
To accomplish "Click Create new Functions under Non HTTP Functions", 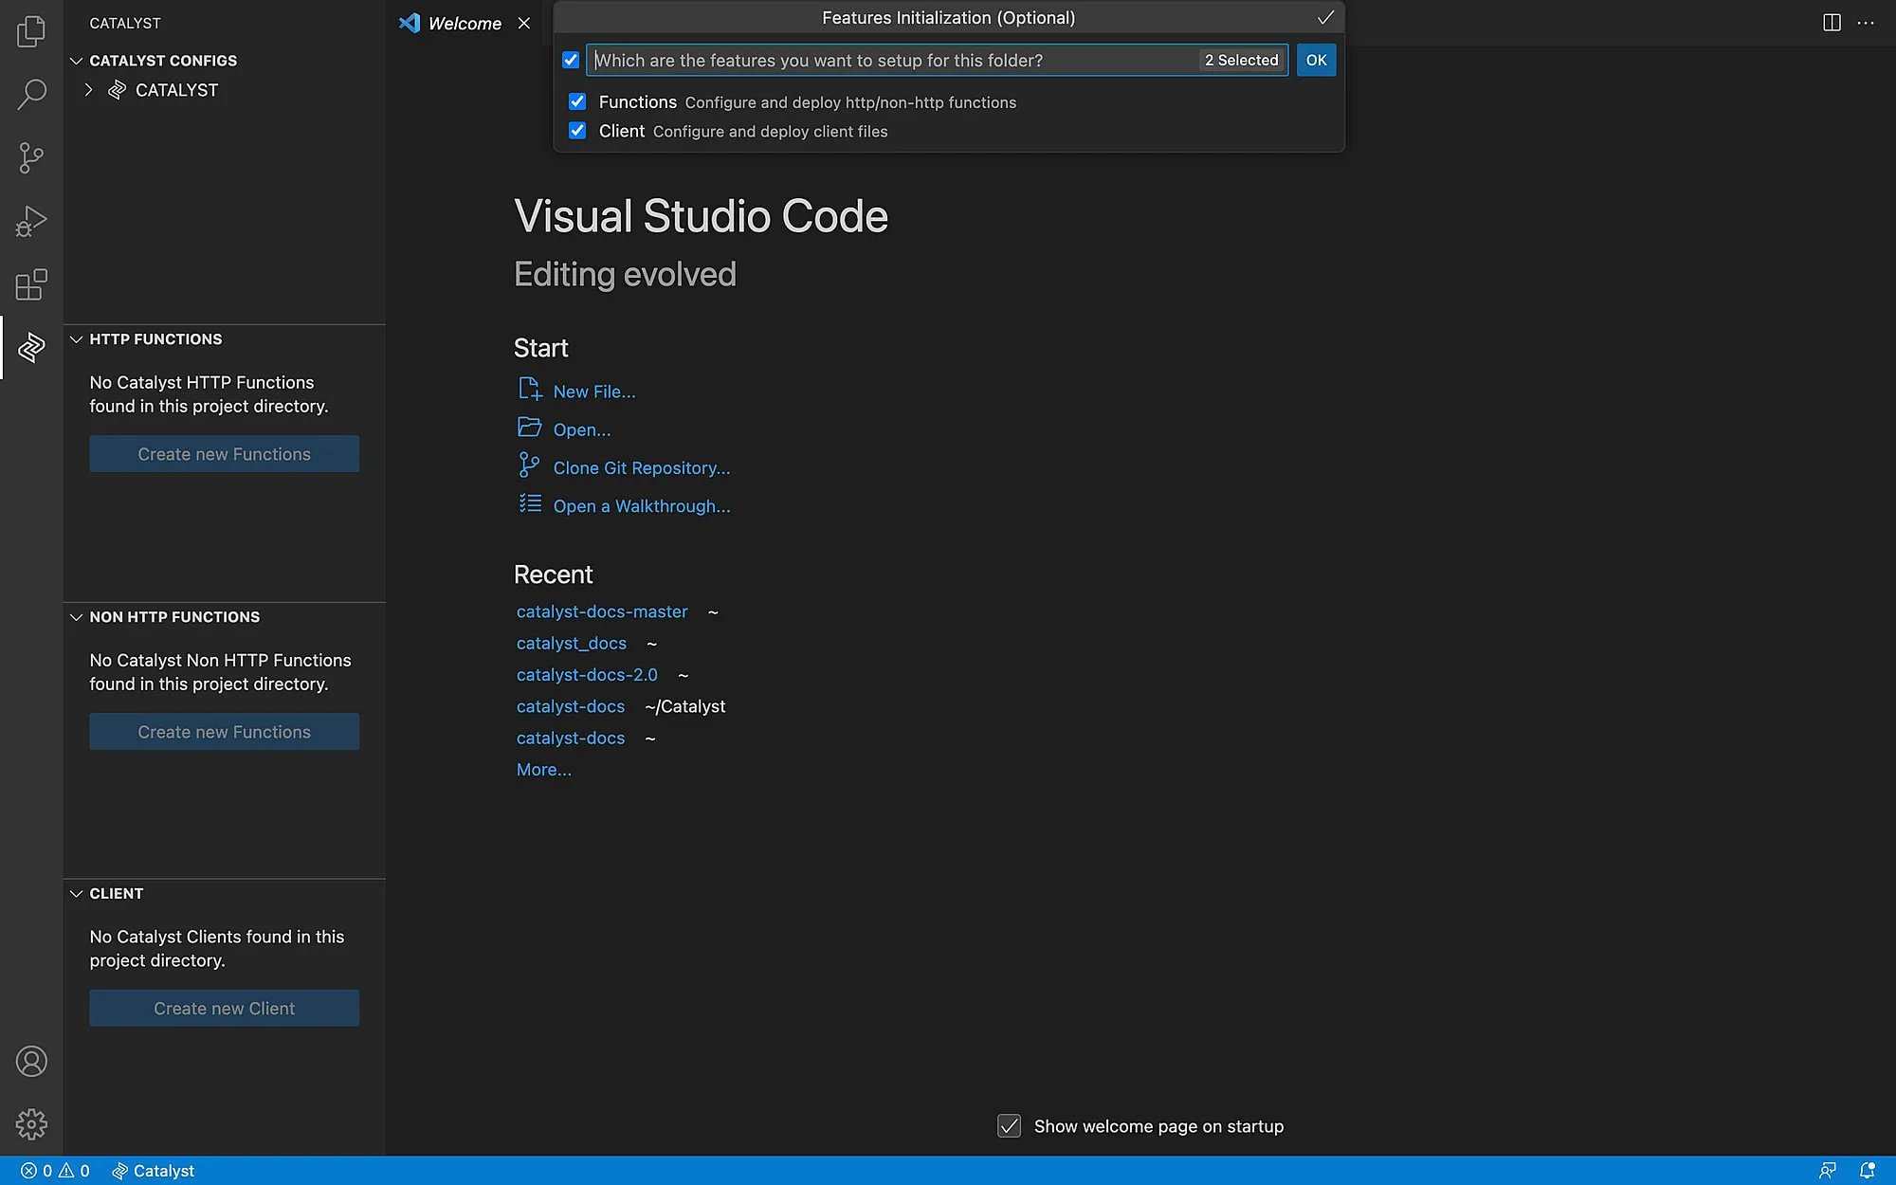I will point(225,732).
